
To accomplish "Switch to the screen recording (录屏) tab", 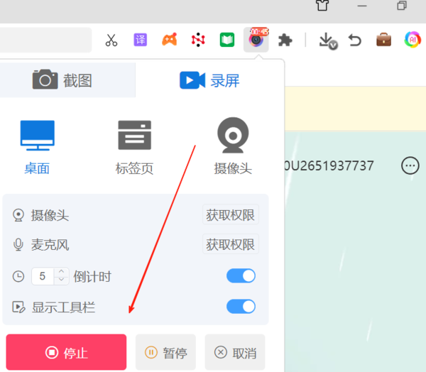I will pyautogui.click(x=209, y=80).
